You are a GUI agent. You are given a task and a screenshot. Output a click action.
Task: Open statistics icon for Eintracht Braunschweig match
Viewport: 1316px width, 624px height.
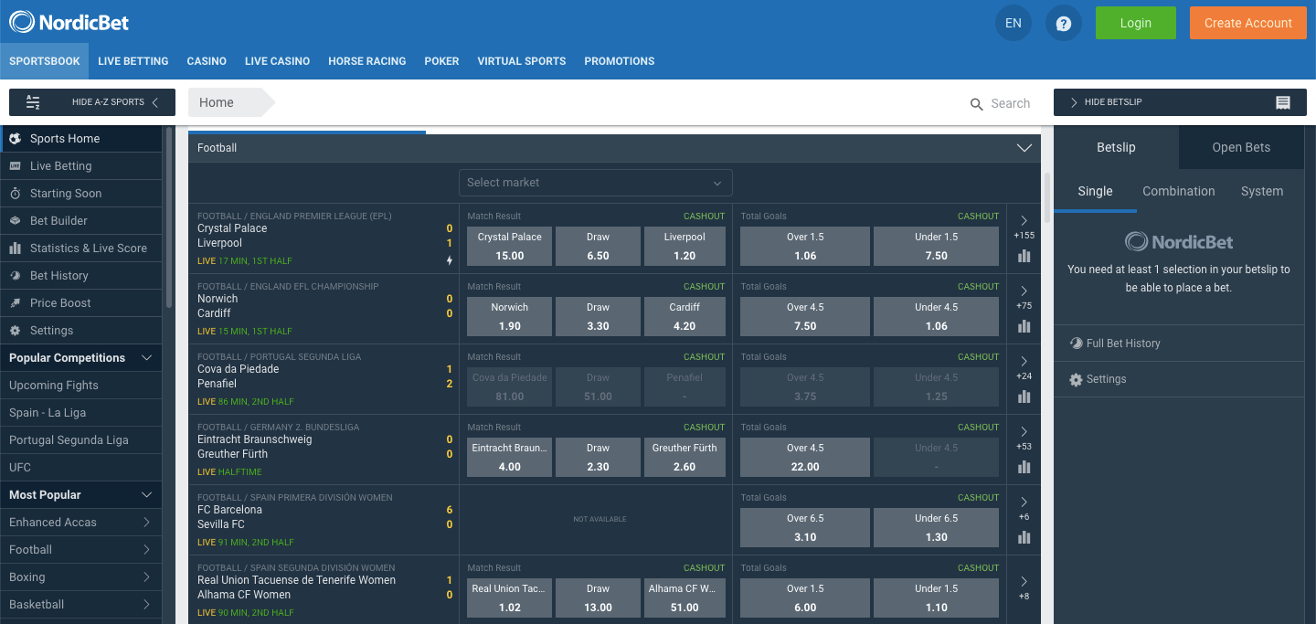pos(1024,467)
